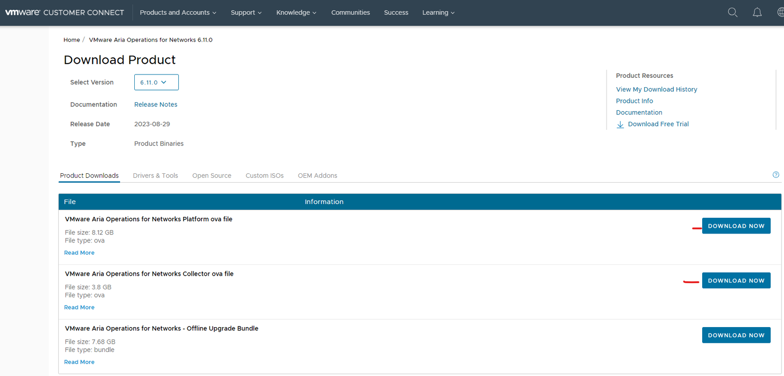
Task: Read More for Offline Upgrade Bundle
Action: click(79, 362)
